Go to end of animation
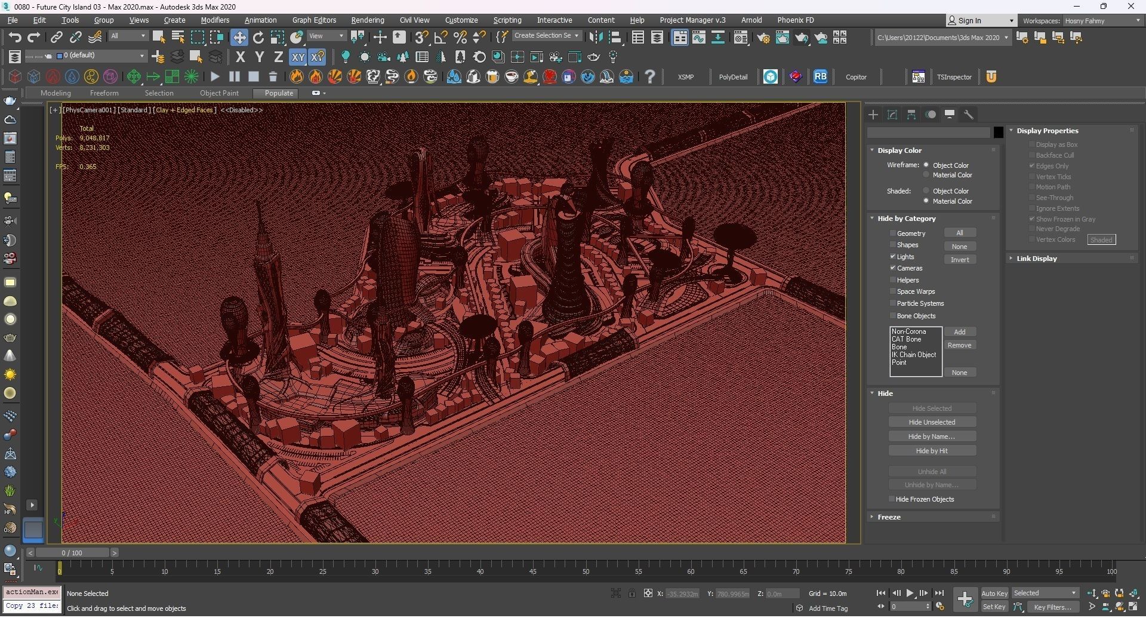Image resolution: width=1146 pixels, height=621 pixels. 939,593
